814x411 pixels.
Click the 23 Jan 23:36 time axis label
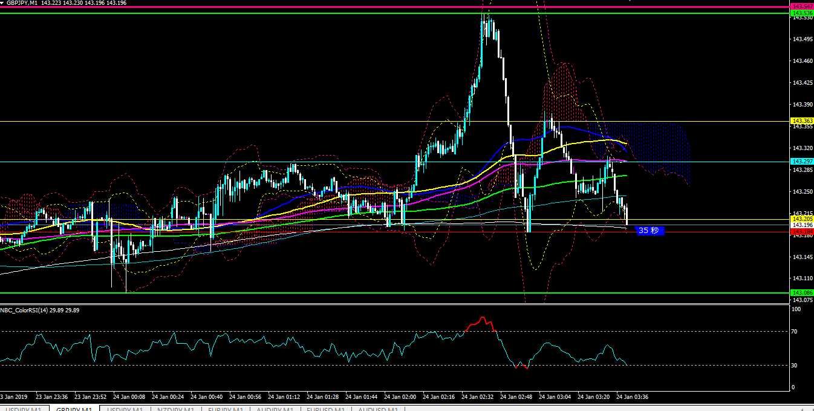52,397
